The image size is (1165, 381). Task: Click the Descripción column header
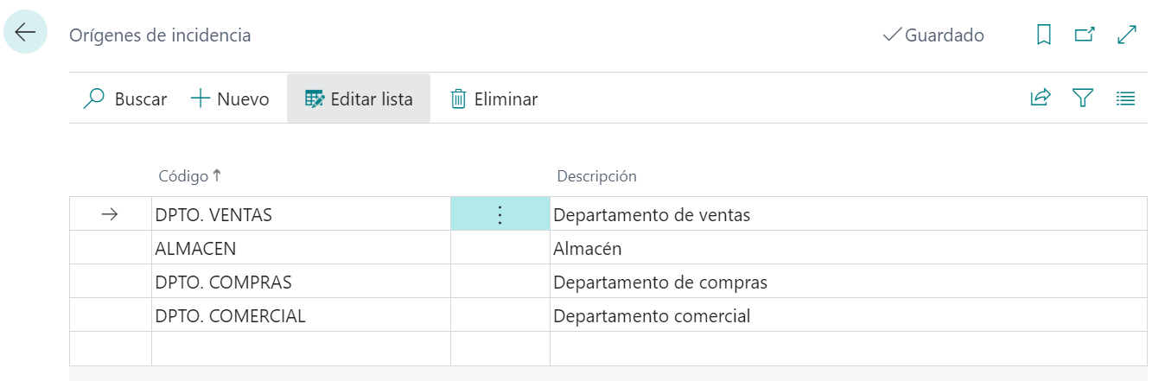coord(596,176)
